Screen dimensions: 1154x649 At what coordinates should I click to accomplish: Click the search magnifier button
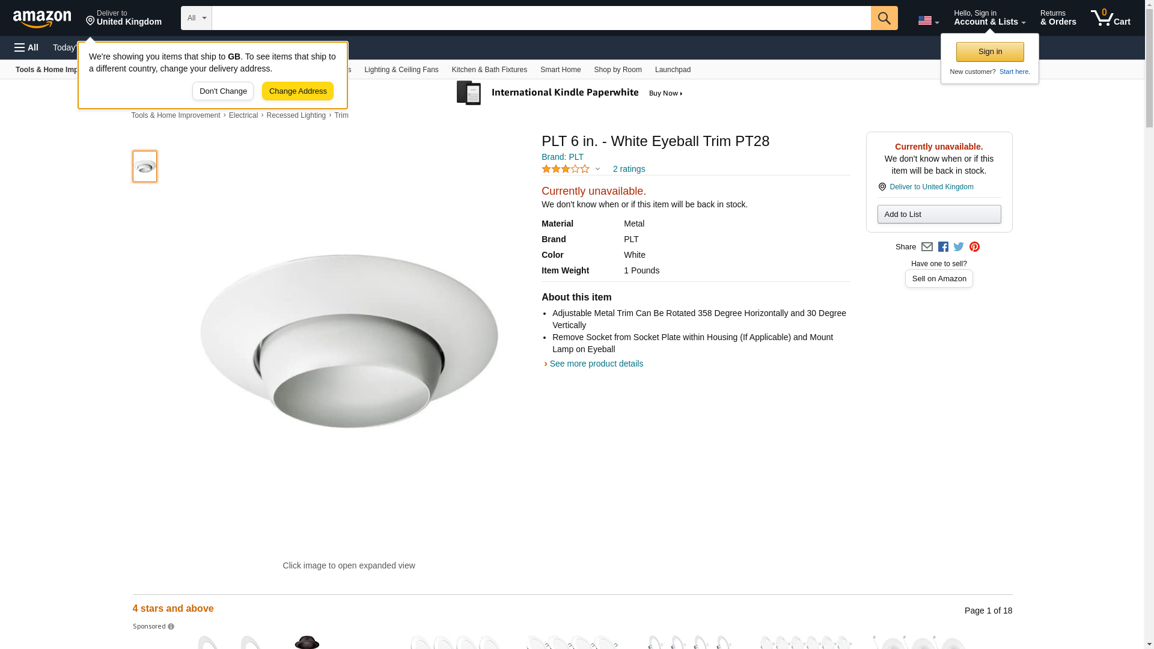click(x=884, y=18)
